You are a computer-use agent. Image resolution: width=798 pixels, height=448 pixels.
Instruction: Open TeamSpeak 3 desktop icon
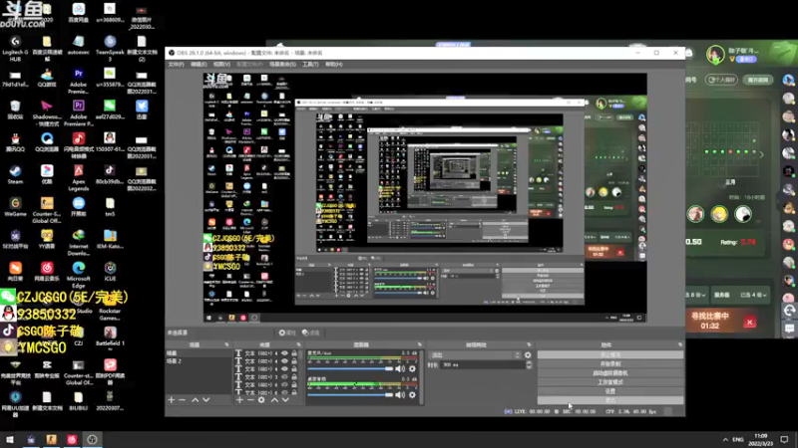coord(110,48)
